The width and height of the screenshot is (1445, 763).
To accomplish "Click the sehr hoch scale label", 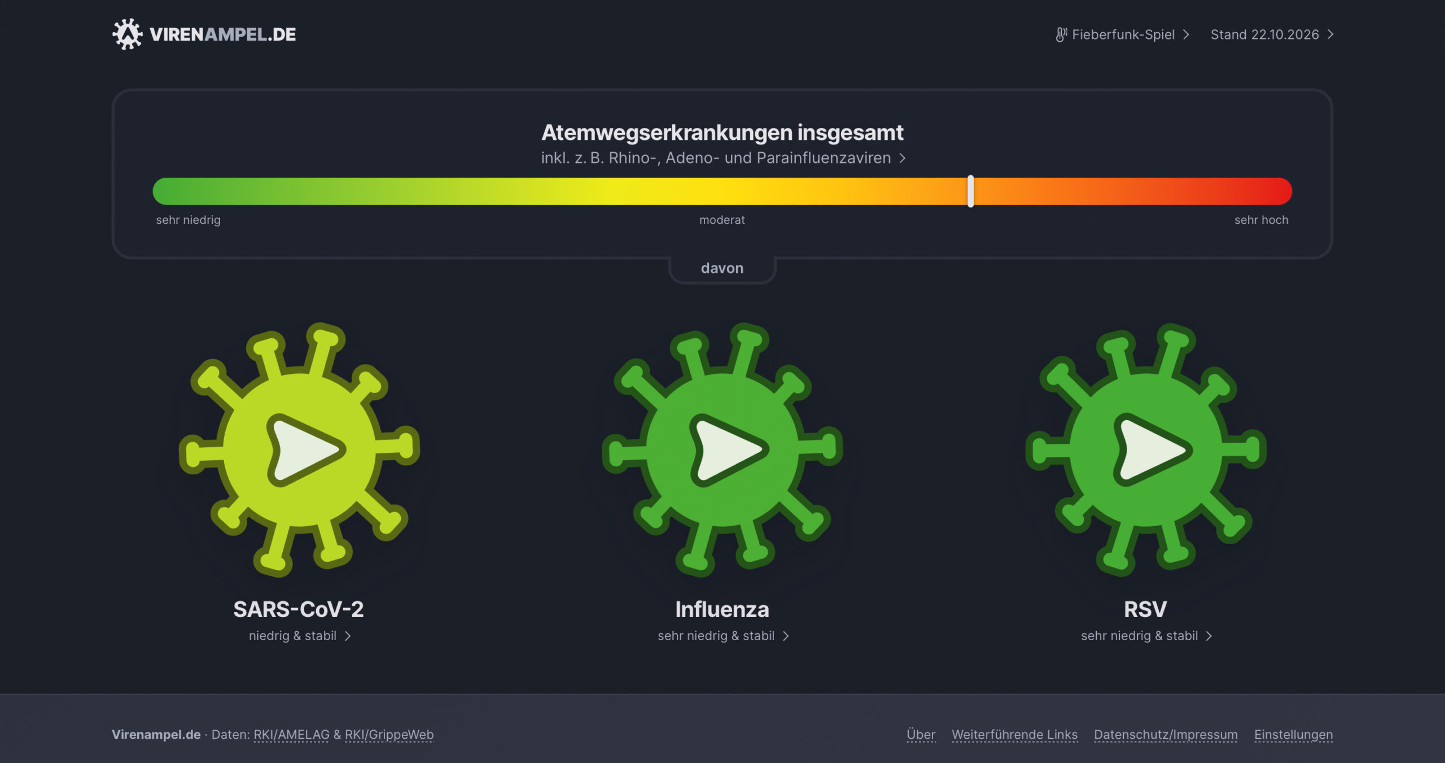I will (x=1261, y=220).
